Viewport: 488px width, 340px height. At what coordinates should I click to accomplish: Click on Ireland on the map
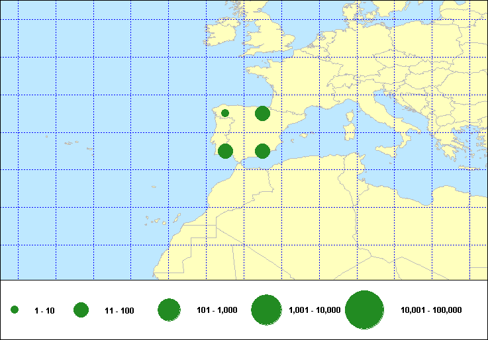pos(222,36)
